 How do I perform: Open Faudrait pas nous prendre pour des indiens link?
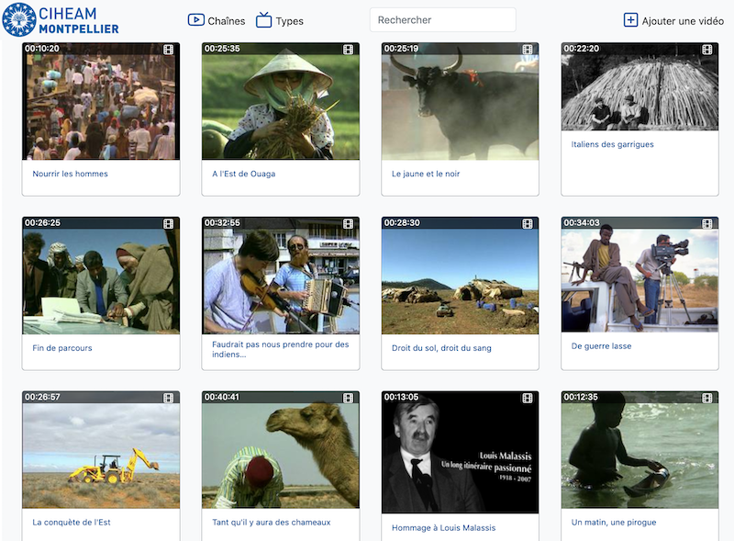[281, 349]
